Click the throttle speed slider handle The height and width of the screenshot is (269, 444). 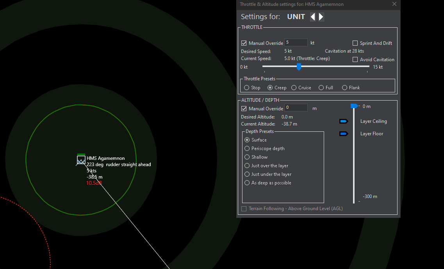tap(299, 67)
